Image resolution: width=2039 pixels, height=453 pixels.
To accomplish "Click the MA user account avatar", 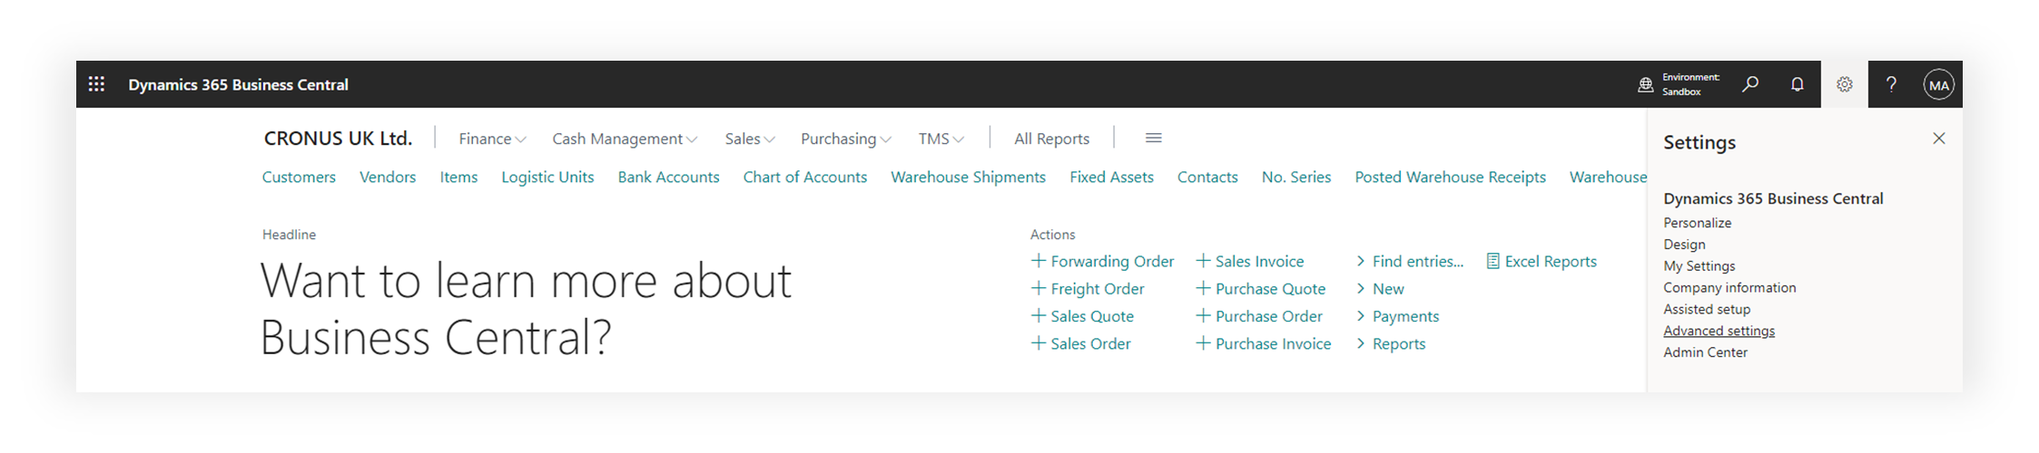I will coord(1938,85).
